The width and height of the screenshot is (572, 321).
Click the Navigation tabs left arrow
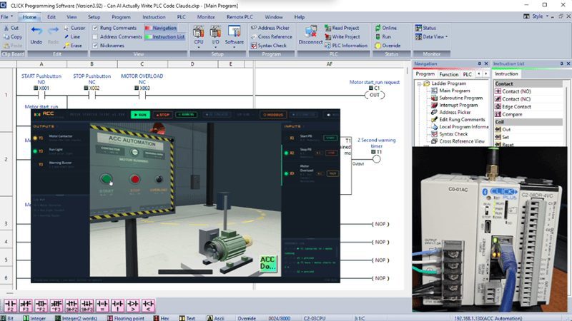[x=479, y=74]
